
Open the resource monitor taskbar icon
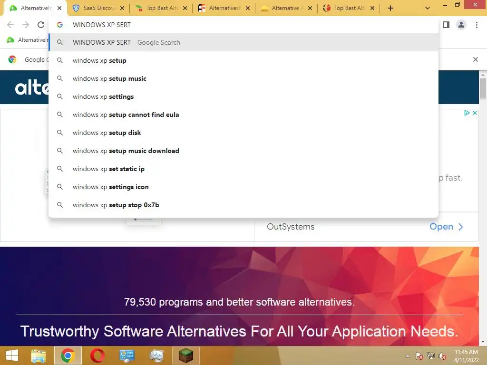156,355
